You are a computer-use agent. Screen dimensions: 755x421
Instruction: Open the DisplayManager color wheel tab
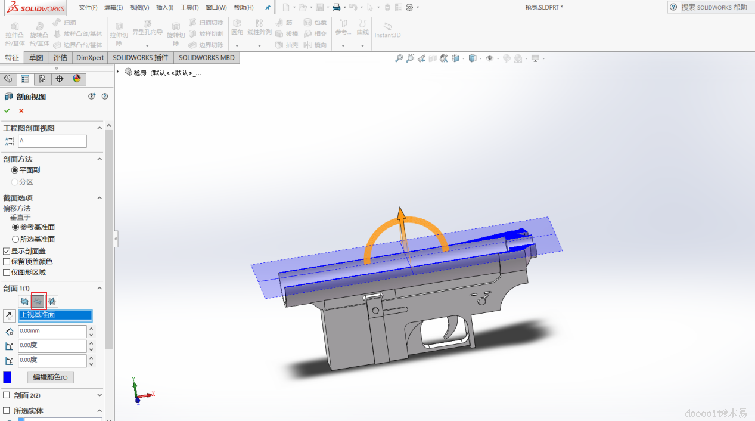tap(76, 79)
